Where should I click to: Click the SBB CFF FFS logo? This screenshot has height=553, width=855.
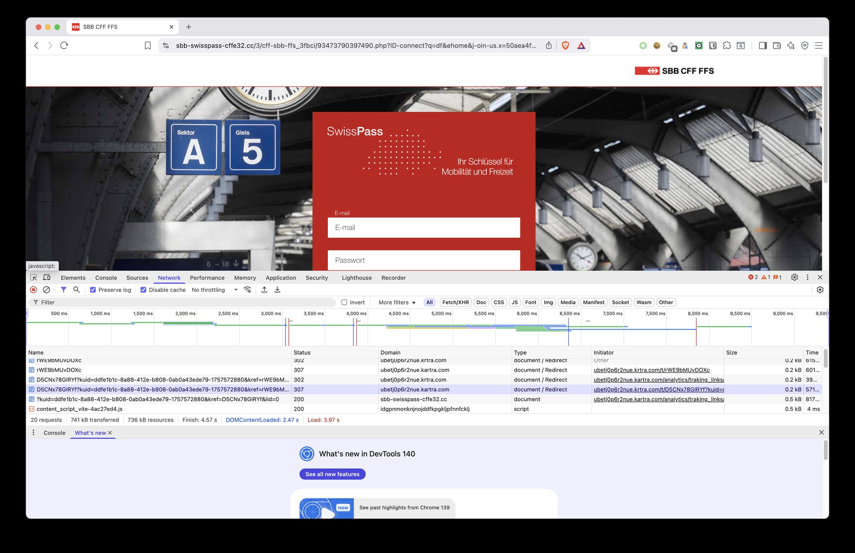tap(674, 71)
